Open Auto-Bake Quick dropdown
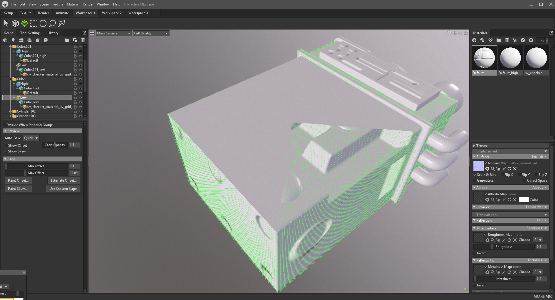The image size is (555, 300). [x=31, y=138]
